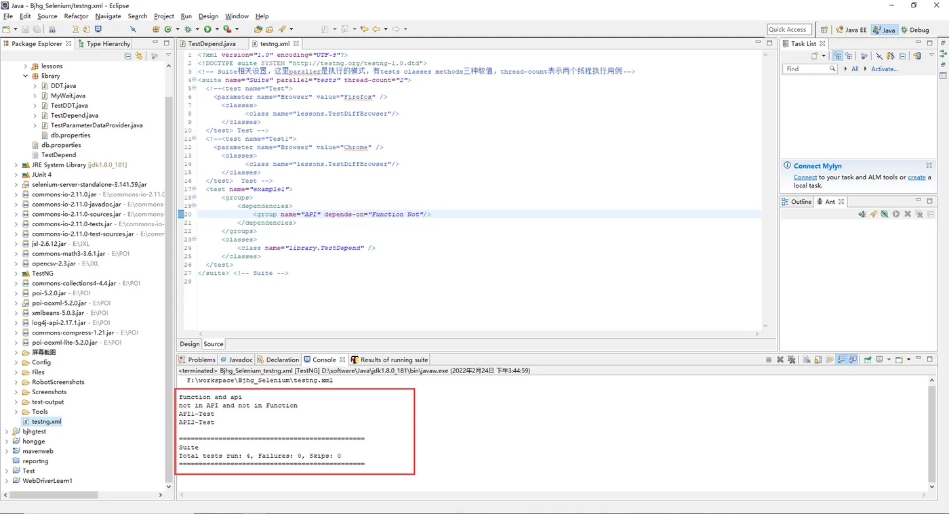
Task: Collapse the library package
Action: pyautogui.click(x=26, y=76)
